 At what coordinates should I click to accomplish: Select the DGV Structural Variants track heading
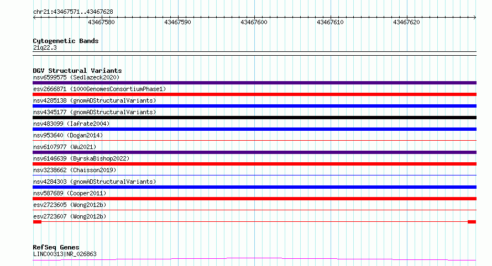pos(77,71)
